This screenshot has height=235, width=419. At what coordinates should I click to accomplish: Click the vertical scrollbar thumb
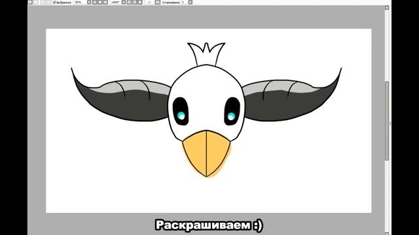(x=387, y=121)
